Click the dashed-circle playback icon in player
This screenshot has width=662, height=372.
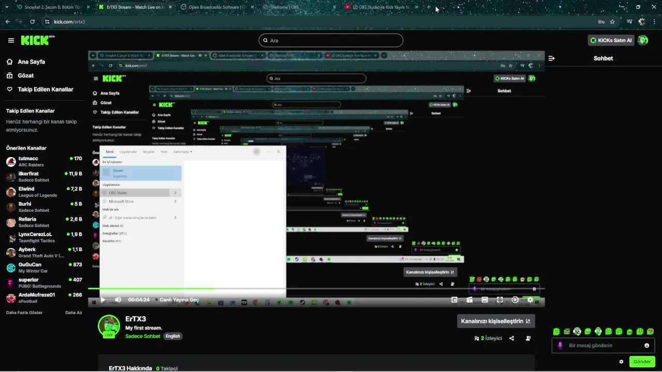pos(515,300)
